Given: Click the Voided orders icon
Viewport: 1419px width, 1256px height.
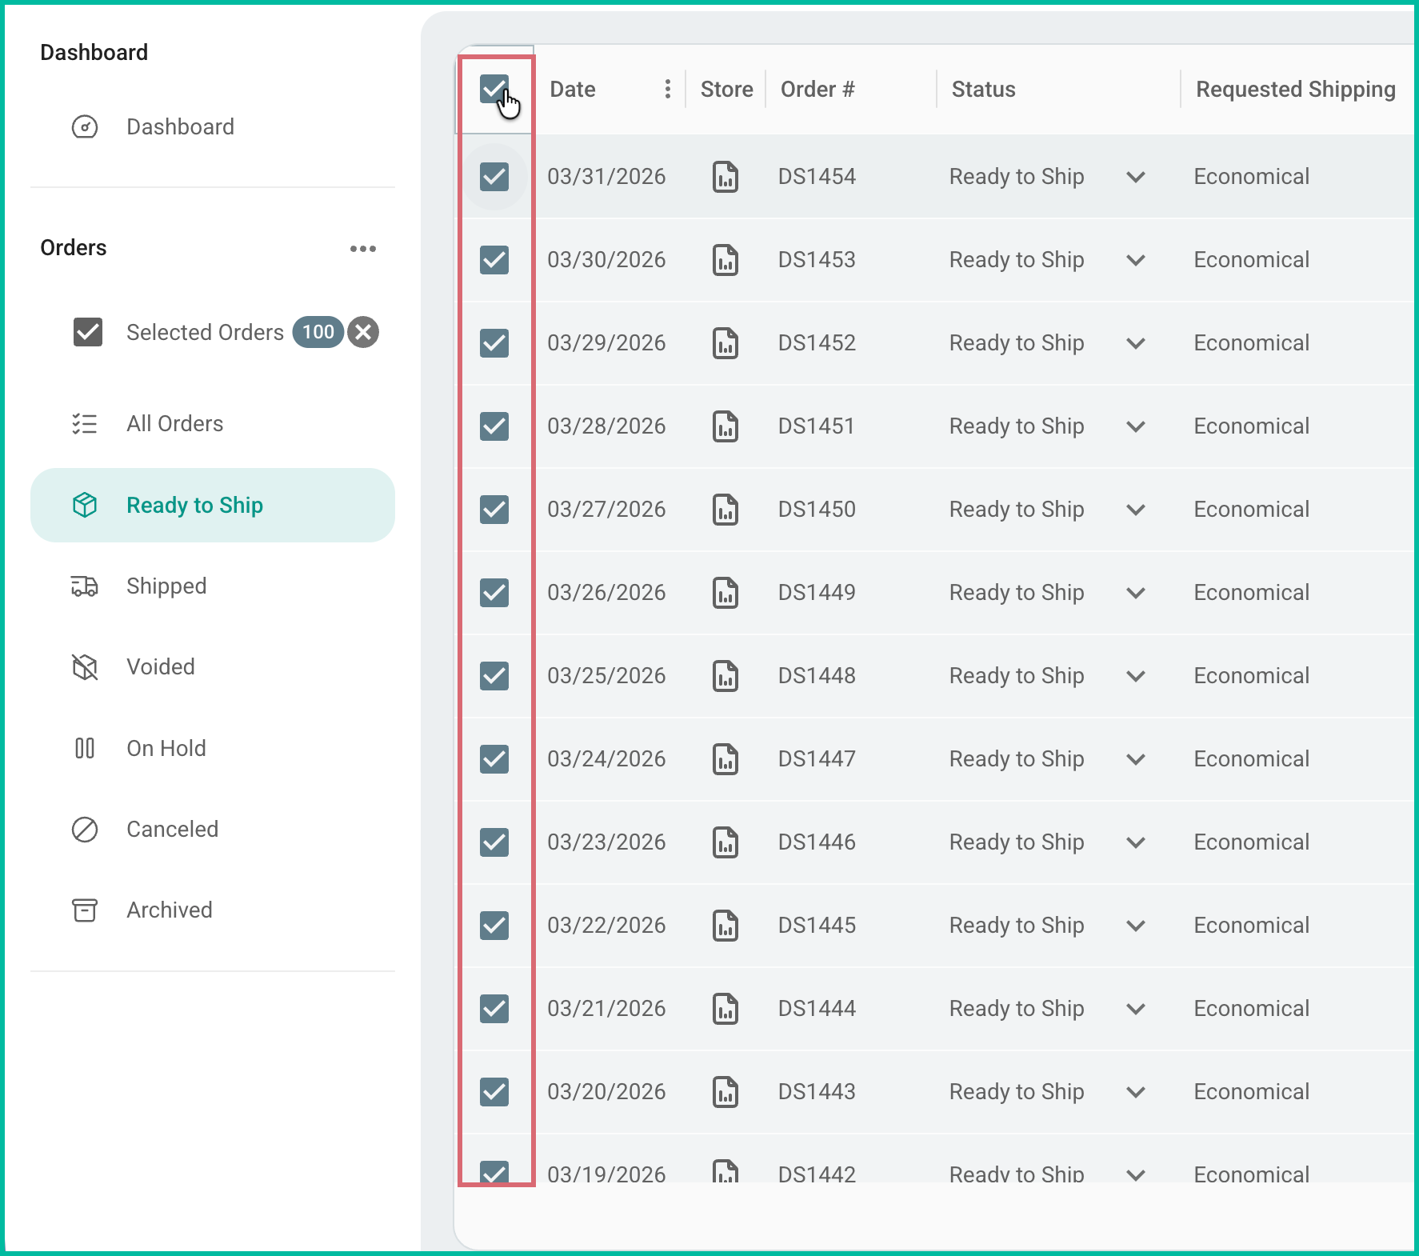Looking at the screenshot, I should [x=84, y=667].
